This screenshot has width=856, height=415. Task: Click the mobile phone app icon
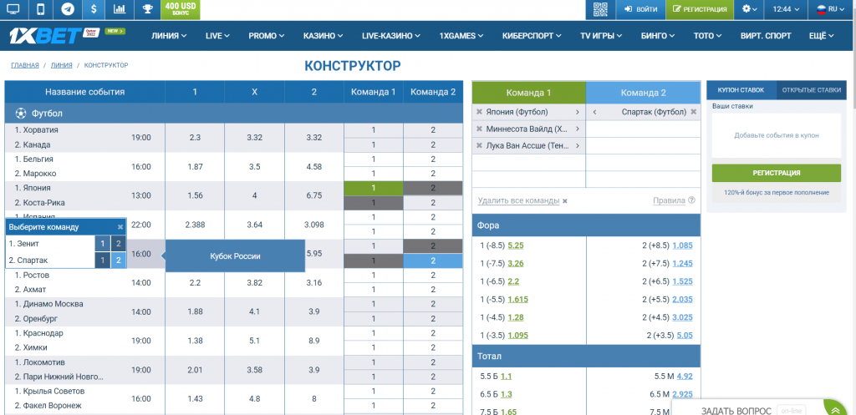click(x=41, y=9)
